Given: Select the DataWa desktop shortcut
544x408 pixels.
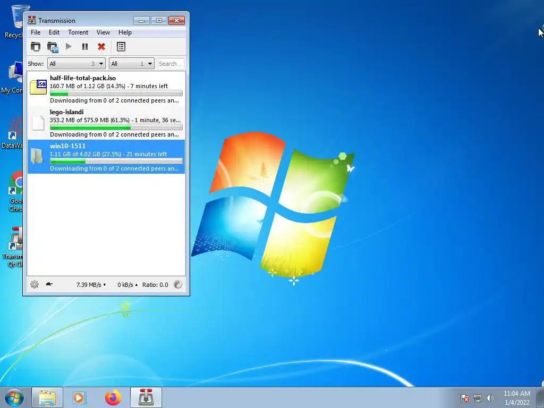Looking at the screenshot, I should click(x=12, y=132).
